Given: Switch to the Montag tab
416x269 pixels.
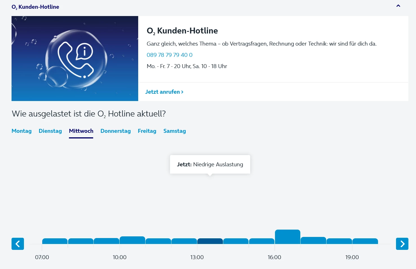Looking at the screenshot, I should 21,131.
